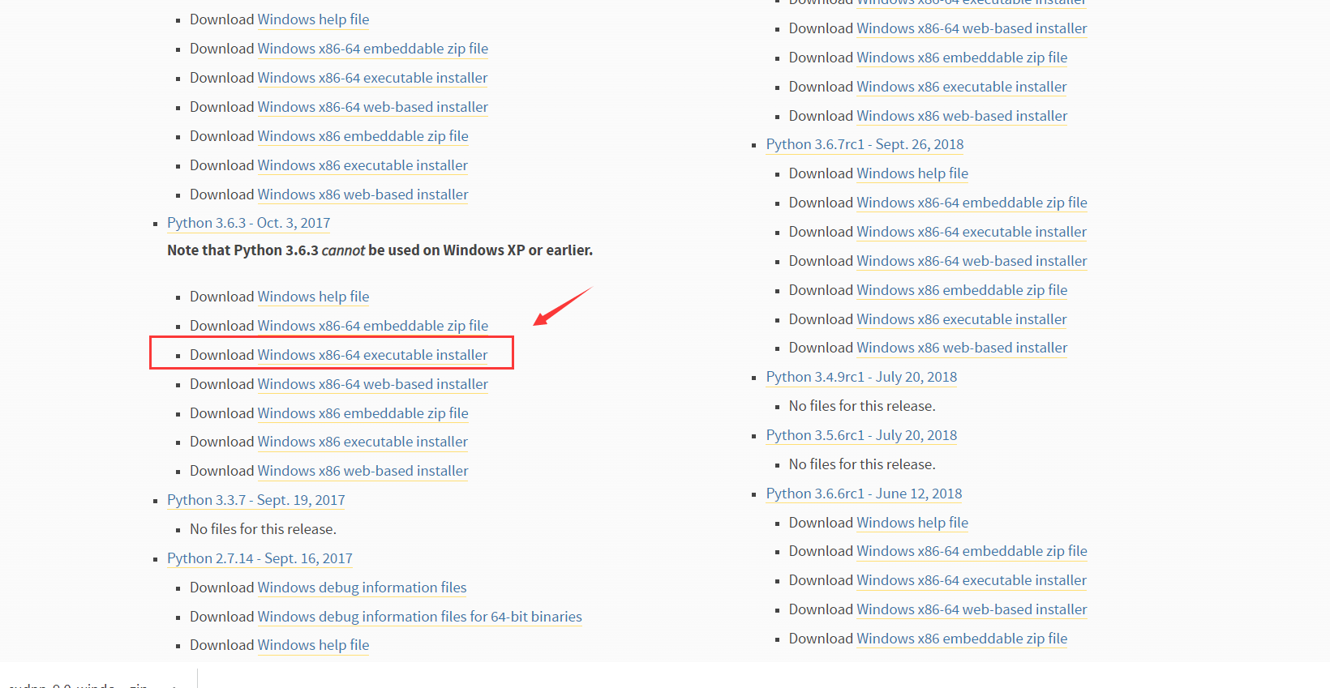1330x688 pixels.
Task: Click x86 web-based installer link just above Python 3.6.3
Action: coord(363,194)
